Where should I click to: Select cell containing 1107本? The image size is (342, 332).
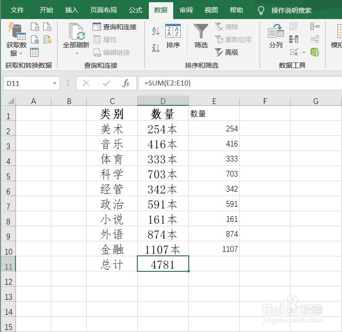163,249
